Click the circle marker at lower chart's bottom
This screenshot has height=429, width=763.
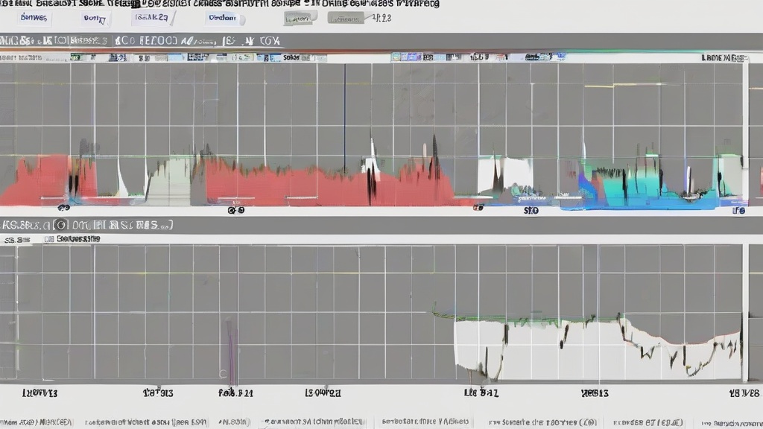pyautogui.click(x=223, y=373)
